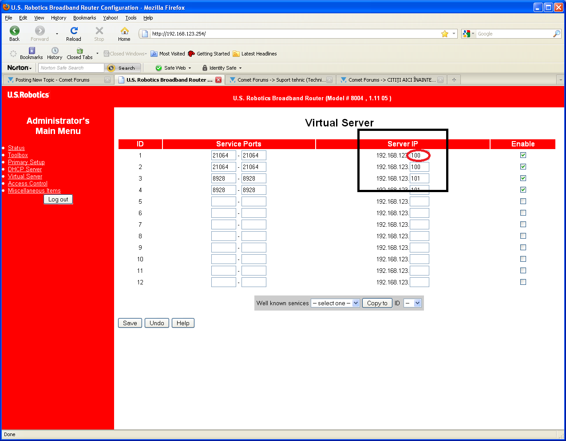Open the History toolbar icon
566x441 pixels.
pos(55,51)
